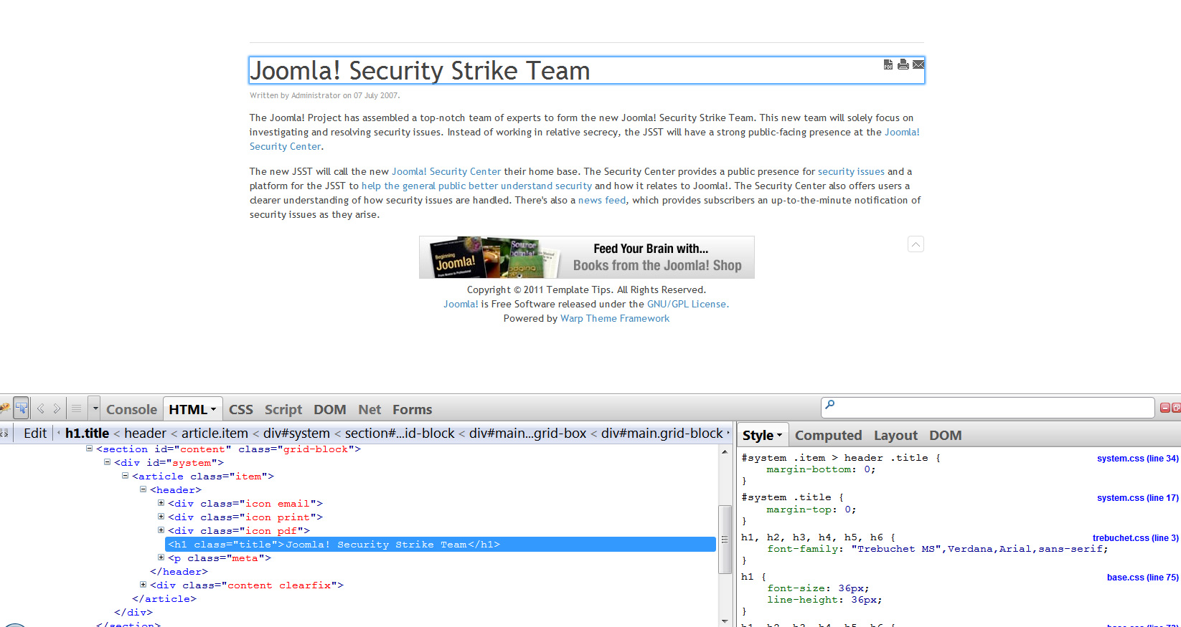
Task: Select div#main...grid-box in the breadcrumb
Action: point(527,433)
